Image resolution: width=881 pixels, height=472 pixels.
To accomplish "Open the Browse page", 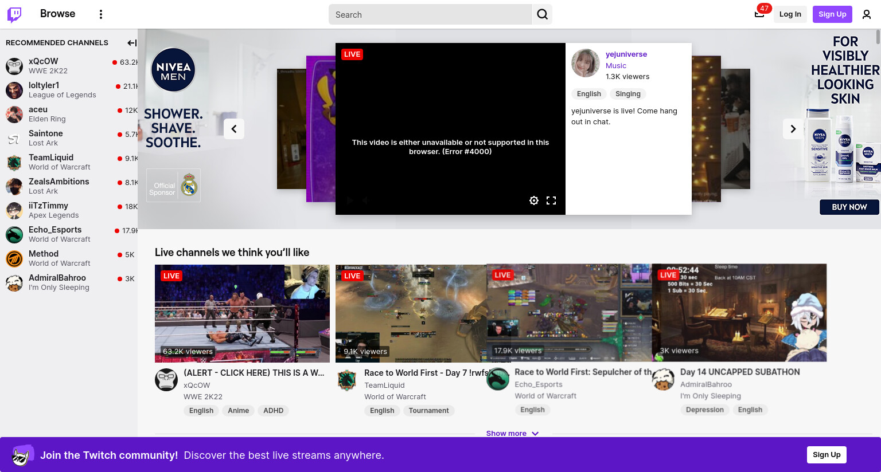I will pos(58,14).
